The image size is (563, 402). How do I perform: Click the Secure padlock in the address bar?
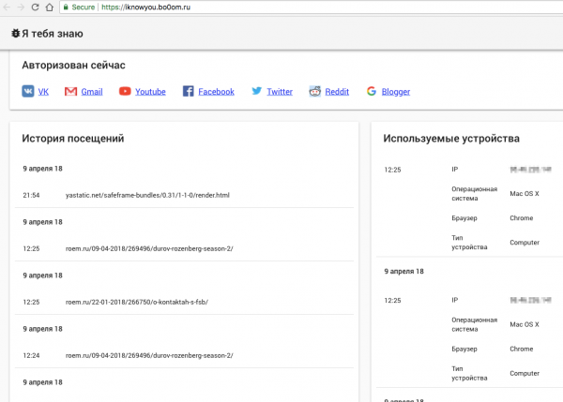(66, 7)
